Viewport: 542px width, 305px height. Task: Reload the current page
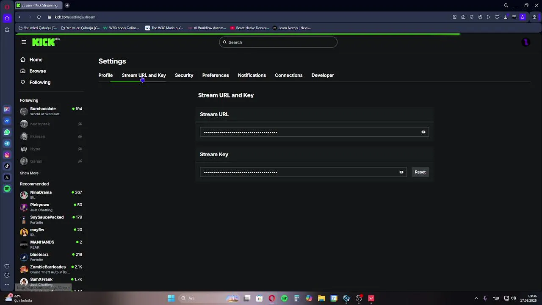point(39,17)
